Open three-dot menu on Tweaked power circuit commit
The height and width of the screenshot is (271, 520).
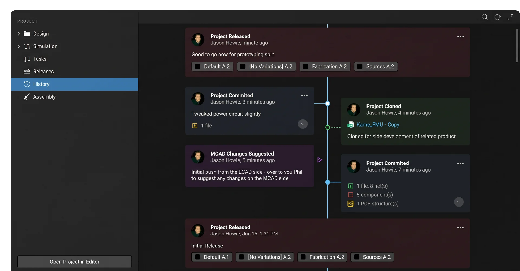click(304, 96)
